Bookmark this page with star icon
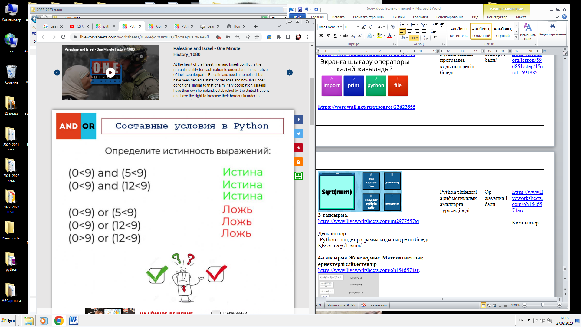 [x=257, y=37]
